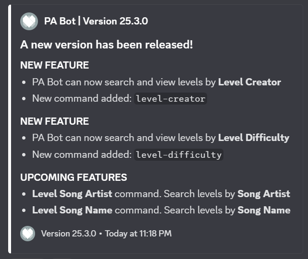The image size is (308, 259).
Task: Click the trailing bold Song Name text
Action: click(264, 210)
